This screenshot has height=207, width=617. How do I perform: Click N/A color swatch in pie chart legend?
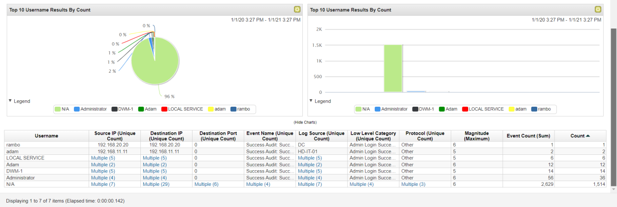(58, 109)
